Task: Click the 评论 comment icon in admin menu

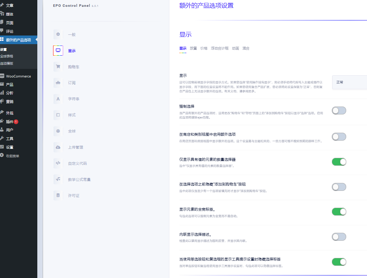Action: click(x=2, y=31)
